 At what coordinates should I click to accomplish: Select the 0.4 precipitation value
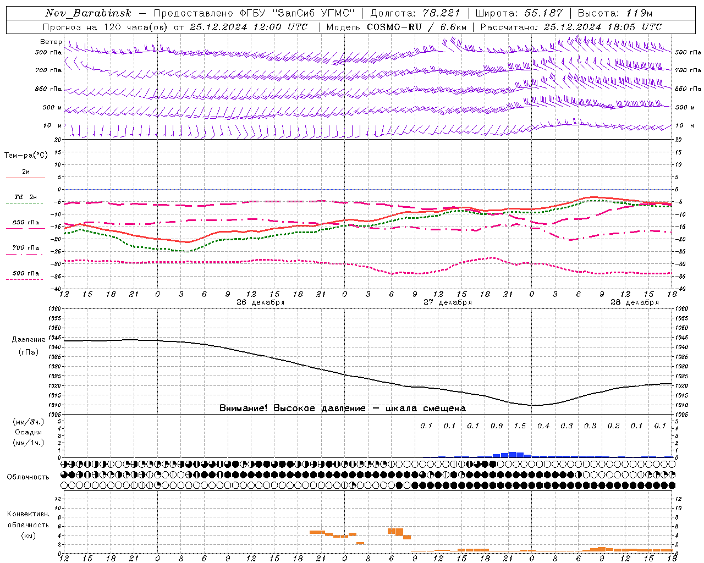[543, 426]
